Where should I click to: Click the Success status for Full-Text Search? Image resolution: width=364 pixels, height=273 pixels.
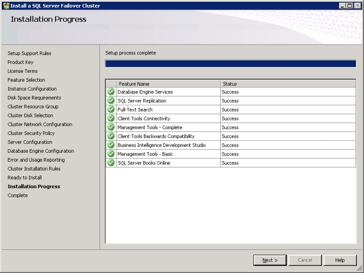[230, 110]
